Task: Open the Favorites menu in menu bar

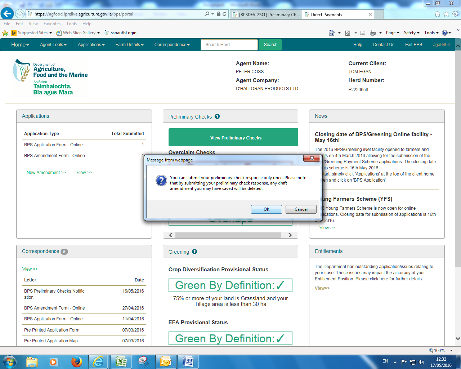Action: (x=52, y=24)
